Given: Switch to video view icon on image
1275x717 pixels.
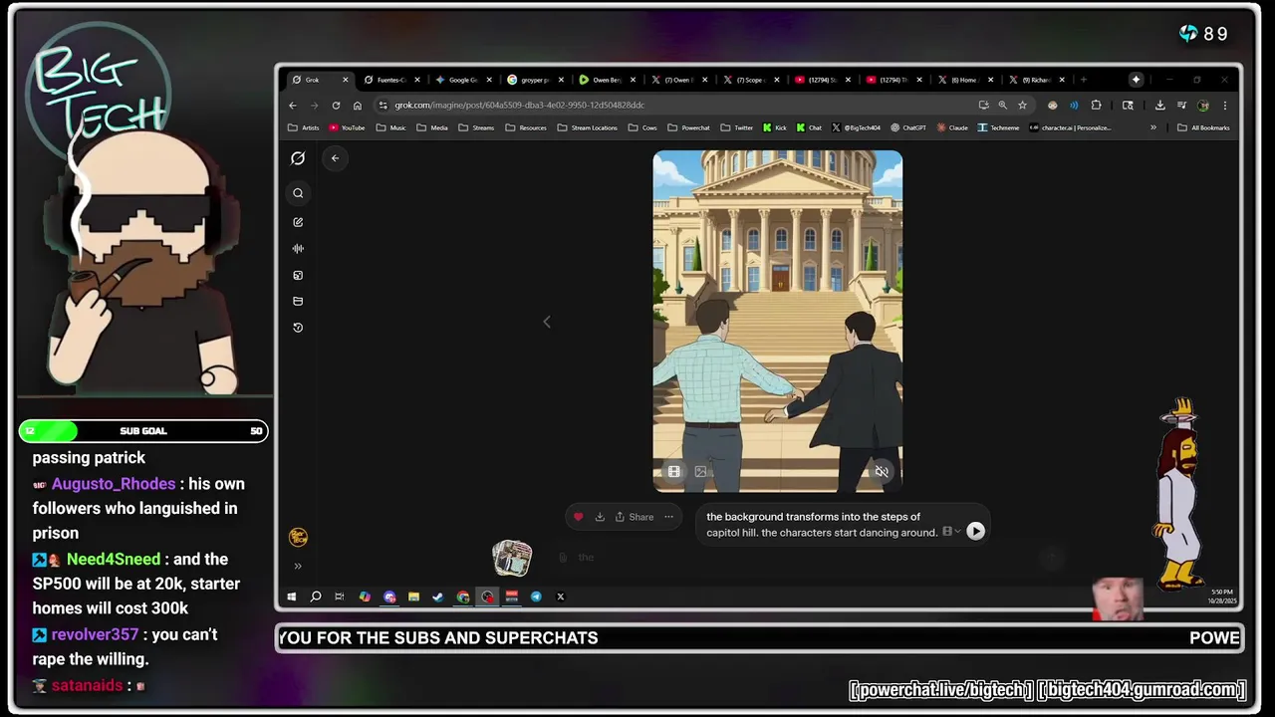Looking at the screenshot, I should click(x=674, y=472).
